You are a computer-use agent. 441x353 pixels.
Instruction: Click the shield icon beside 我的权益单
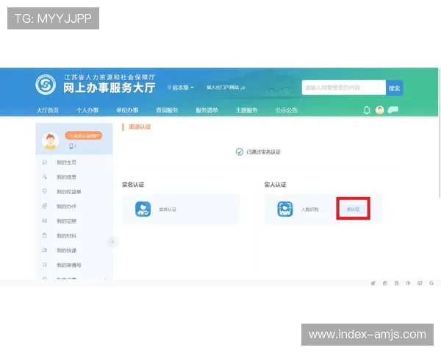point(44,191)
